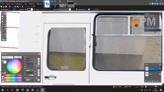Viewport: 164px width, 92px height.
Task: Pick a color on the color wheel
Action: pyautogui.click(x=14, y=66)
